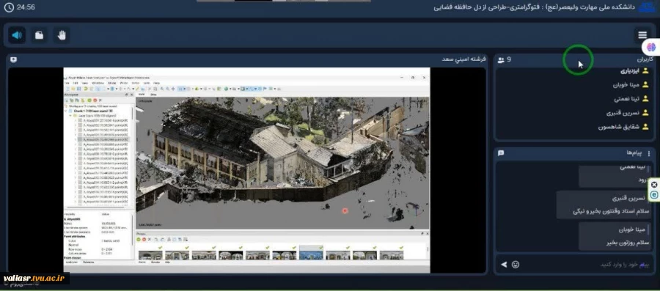Click the pink brain assistant icon

click(x=651, y=47)
